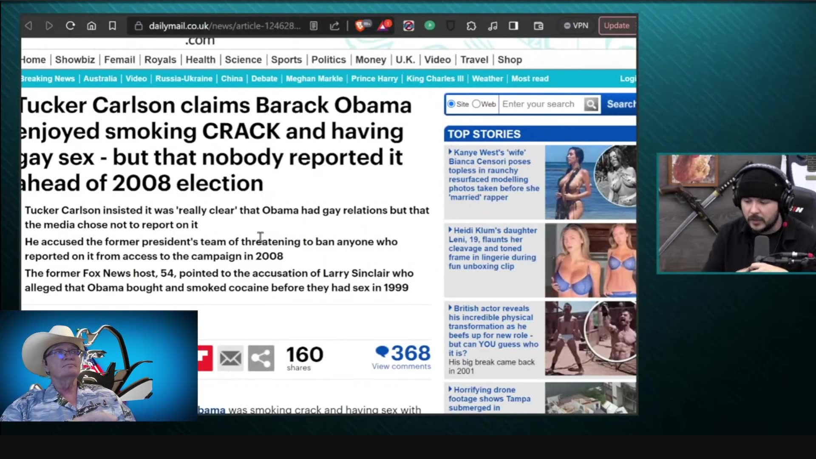Select the Site radio button

coord(451,104)
